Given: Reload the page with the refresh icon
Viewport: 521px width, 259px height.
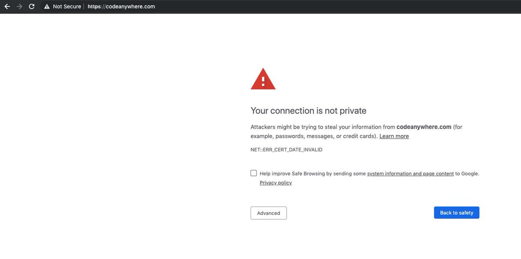Looking at the screenshot, I should (x=32, y=6).
